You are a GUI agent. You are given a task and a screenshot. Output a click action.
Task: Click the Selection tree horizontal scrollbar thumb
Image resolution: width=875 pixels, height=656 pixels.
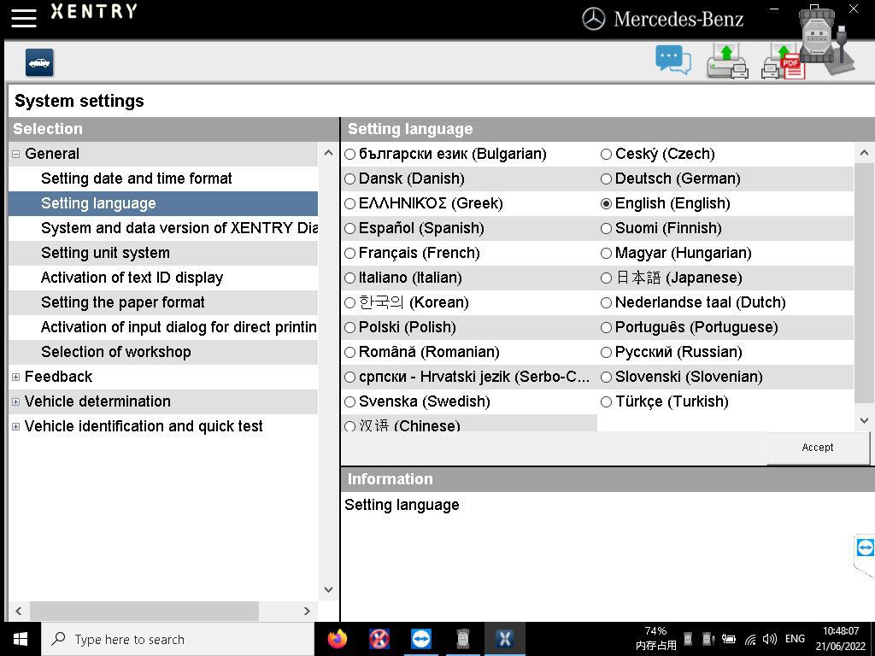144,611
